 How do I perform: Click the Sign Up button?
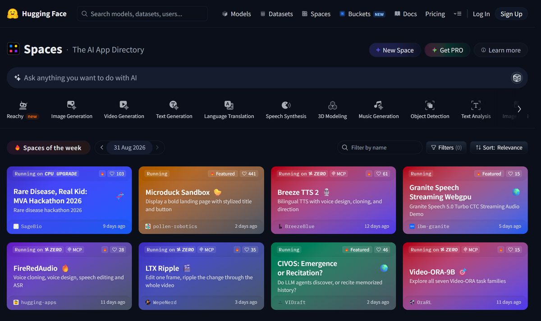(x=511, y=14)
